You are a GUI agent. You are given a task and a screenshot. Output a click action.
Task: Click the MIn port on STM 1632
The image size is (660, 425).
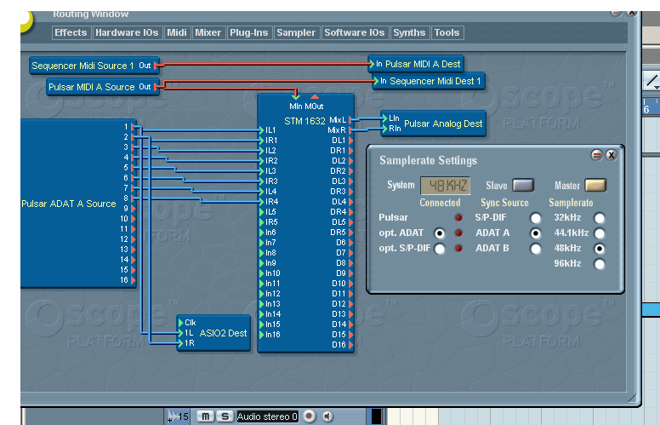296,97
